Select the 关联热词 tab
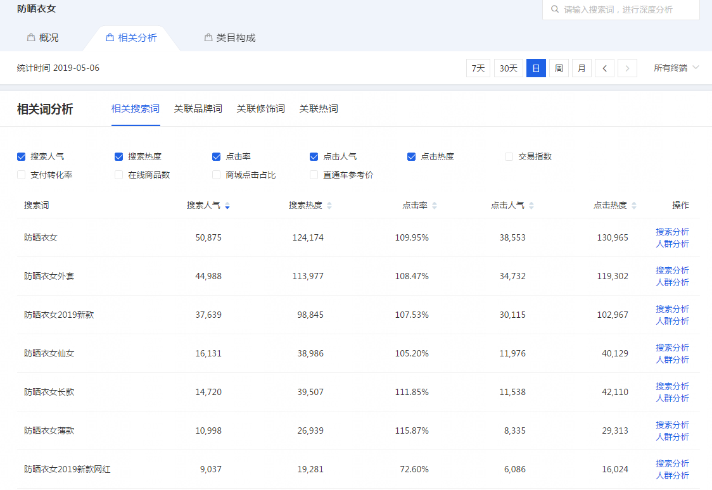Image resolution: width=712 pixels, height=490 pixels. point(319,109)
